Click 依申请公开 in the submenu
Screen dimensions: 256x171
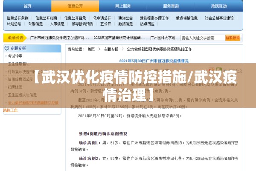[102, 18]
